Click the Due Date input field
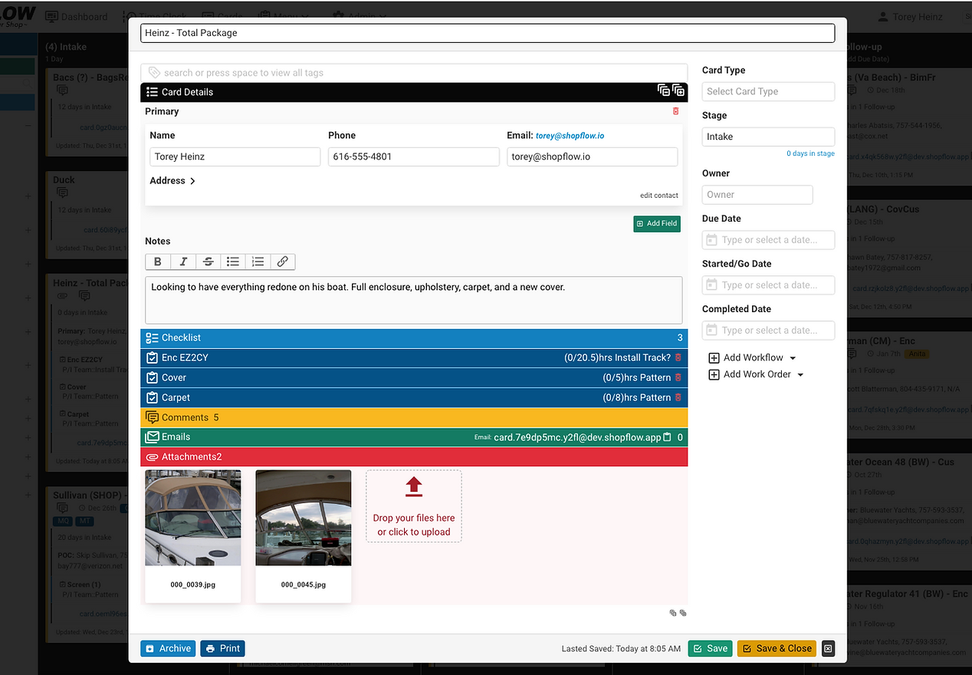 [x=768, y=240]
